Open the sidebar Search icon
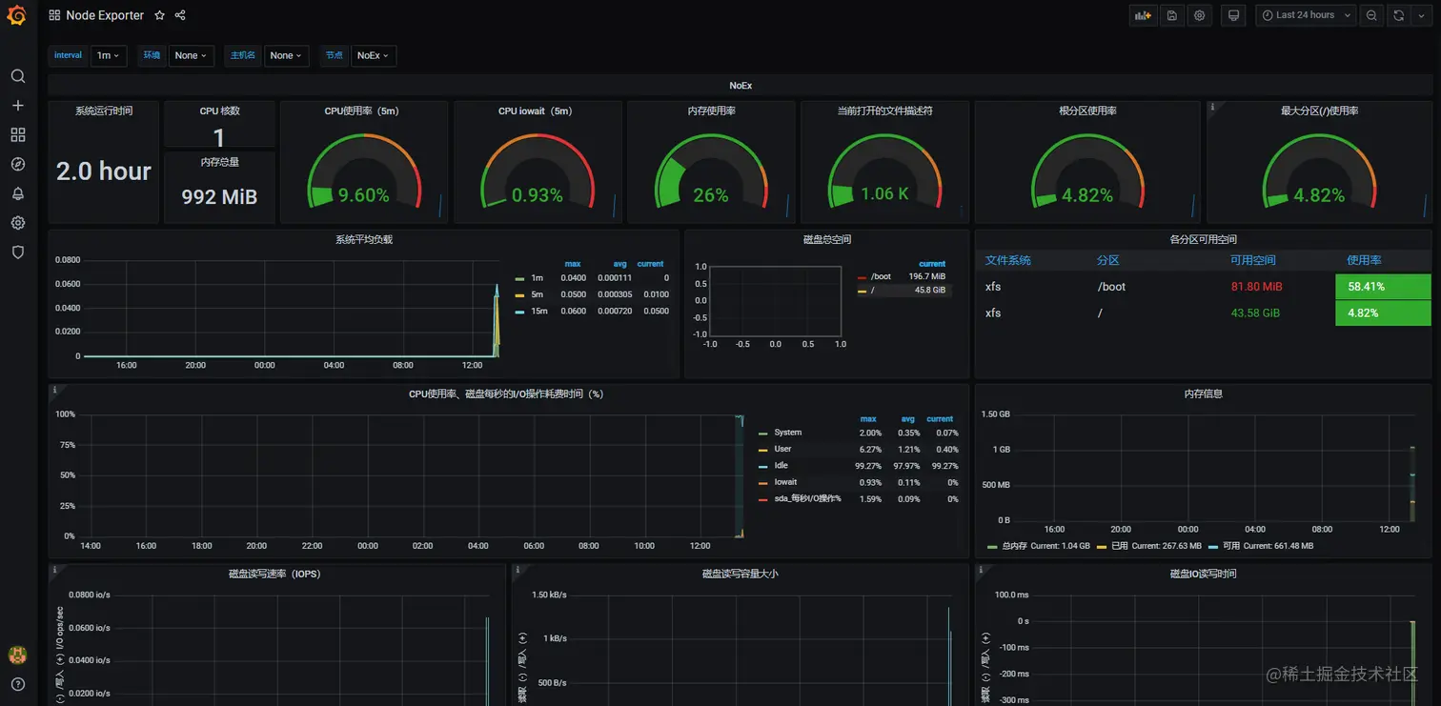1441x706 pixels. (x=17, y=76)
